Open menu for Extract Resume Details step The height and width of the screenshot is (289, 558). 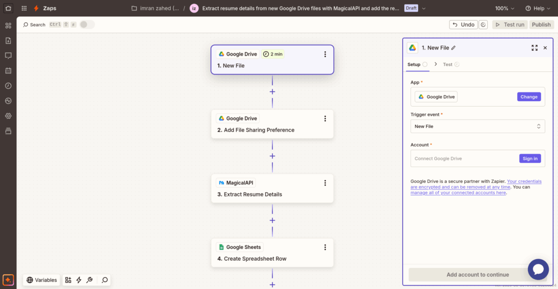325,183
